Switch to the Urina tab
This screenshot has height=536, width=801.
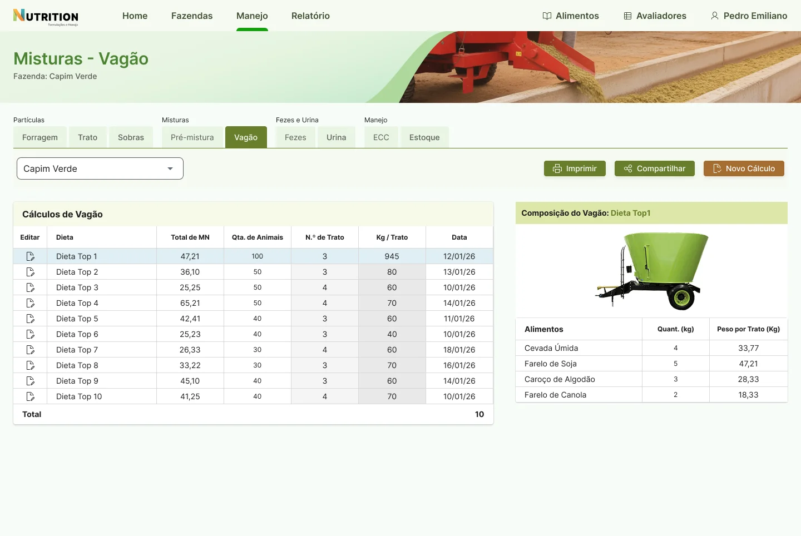pyautogui.click(x=337, y=137)
